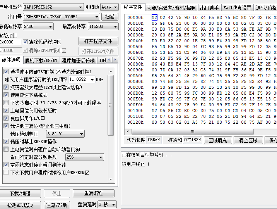The width and height of the screenshot is (277, 209).
Task: Switch to the 大赛/实验室/教材/招聘 tab
Action: pos(171,8)
